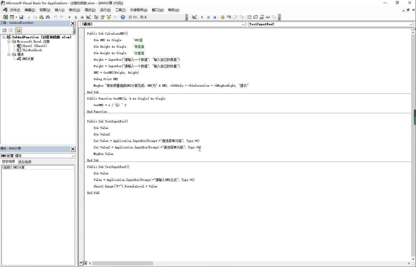Toggle Folders view in Project Explorer
The image size is (416, 267).
[18, 30]
